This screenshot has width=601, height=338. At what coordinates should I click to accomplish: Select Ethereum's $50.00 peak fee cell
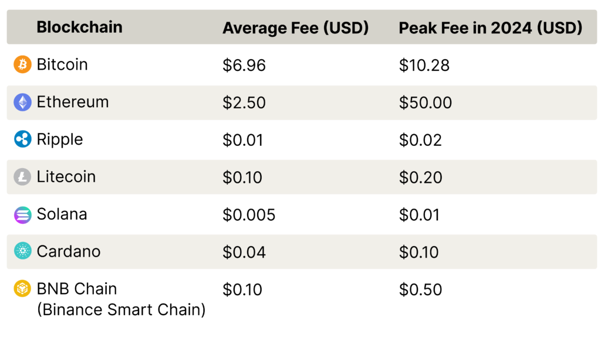(x=426, y=103)
